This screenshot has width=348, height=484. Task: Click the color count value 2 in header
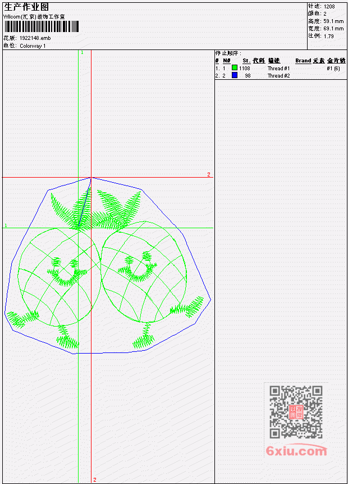pyautogui.click(x=325, y=13)
